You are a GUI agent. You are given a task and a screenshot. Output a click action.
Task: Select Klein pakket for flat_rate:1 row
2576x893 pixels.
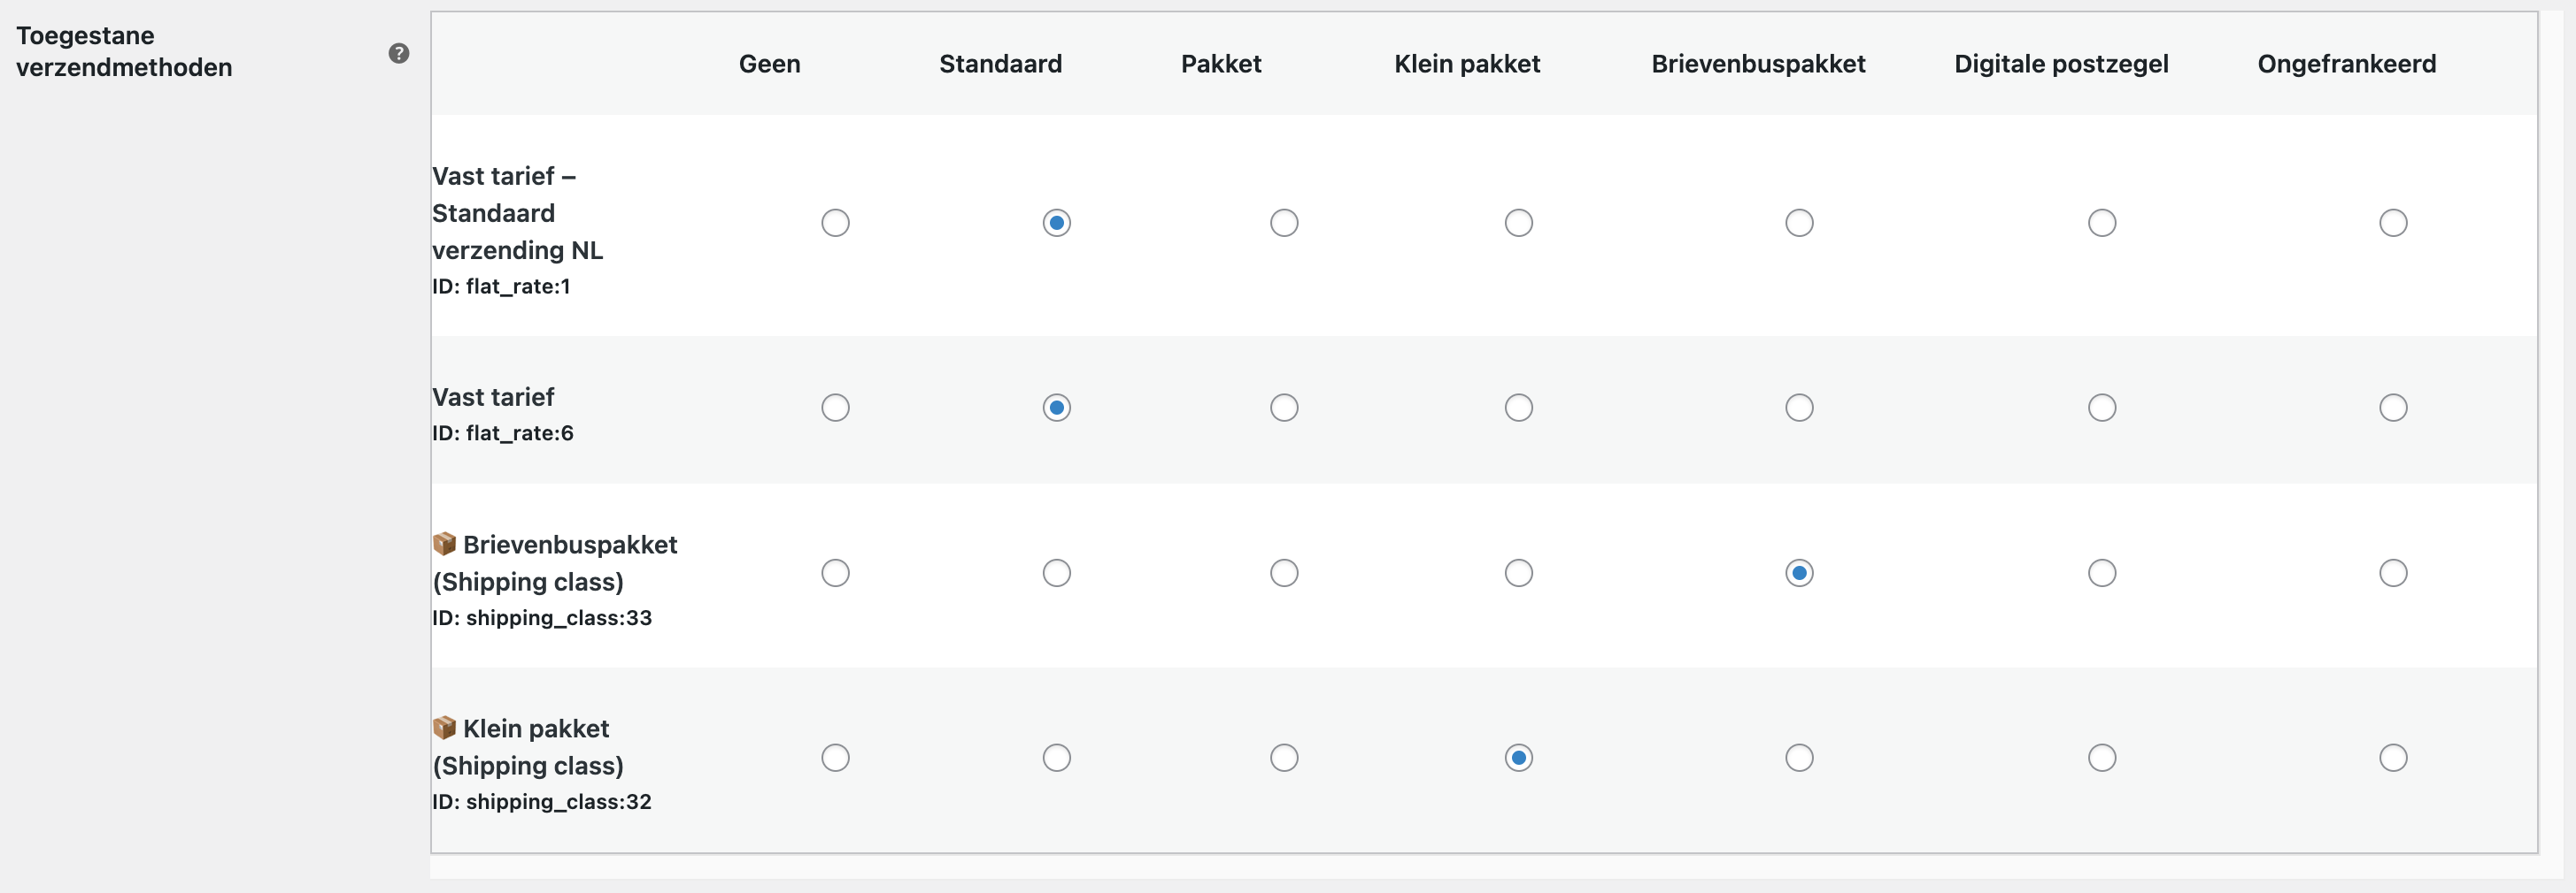[x=1519, y=223]
